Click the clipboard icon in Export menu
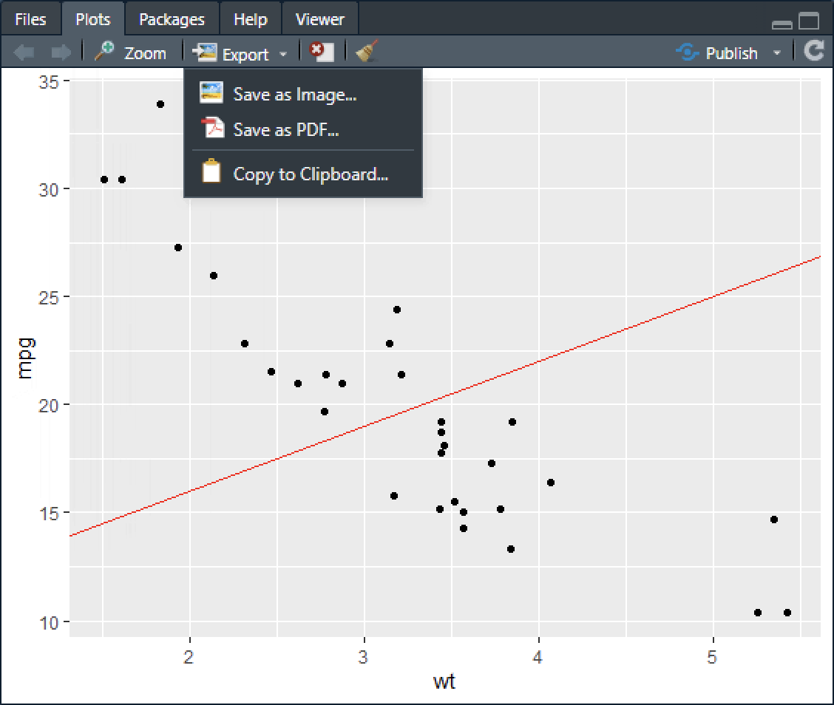This screenshot has height=705, width=834. (x=211, y=171)
